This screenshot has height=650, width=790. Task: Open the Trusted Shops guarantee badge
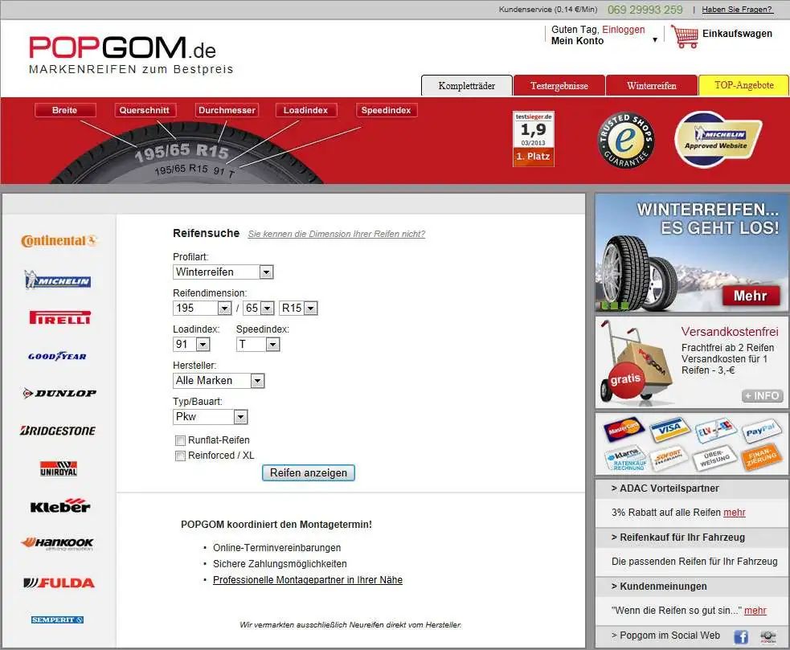click(x=626, y=140)
